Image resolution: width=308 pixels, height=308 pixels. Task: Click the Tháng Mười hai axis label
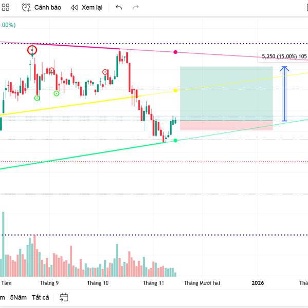click(x=202, y=283)
